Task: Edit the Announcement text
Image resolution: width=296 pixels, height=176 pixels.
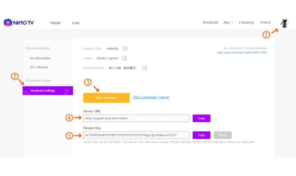Action: tap(145, 68)
